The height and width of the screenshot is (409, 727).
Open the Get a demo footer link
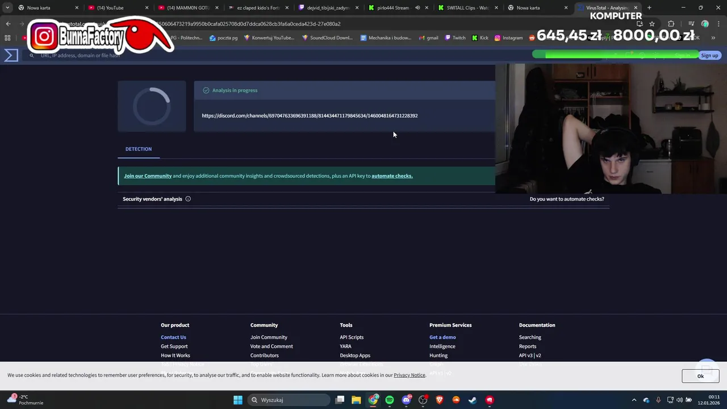(442, 337)
